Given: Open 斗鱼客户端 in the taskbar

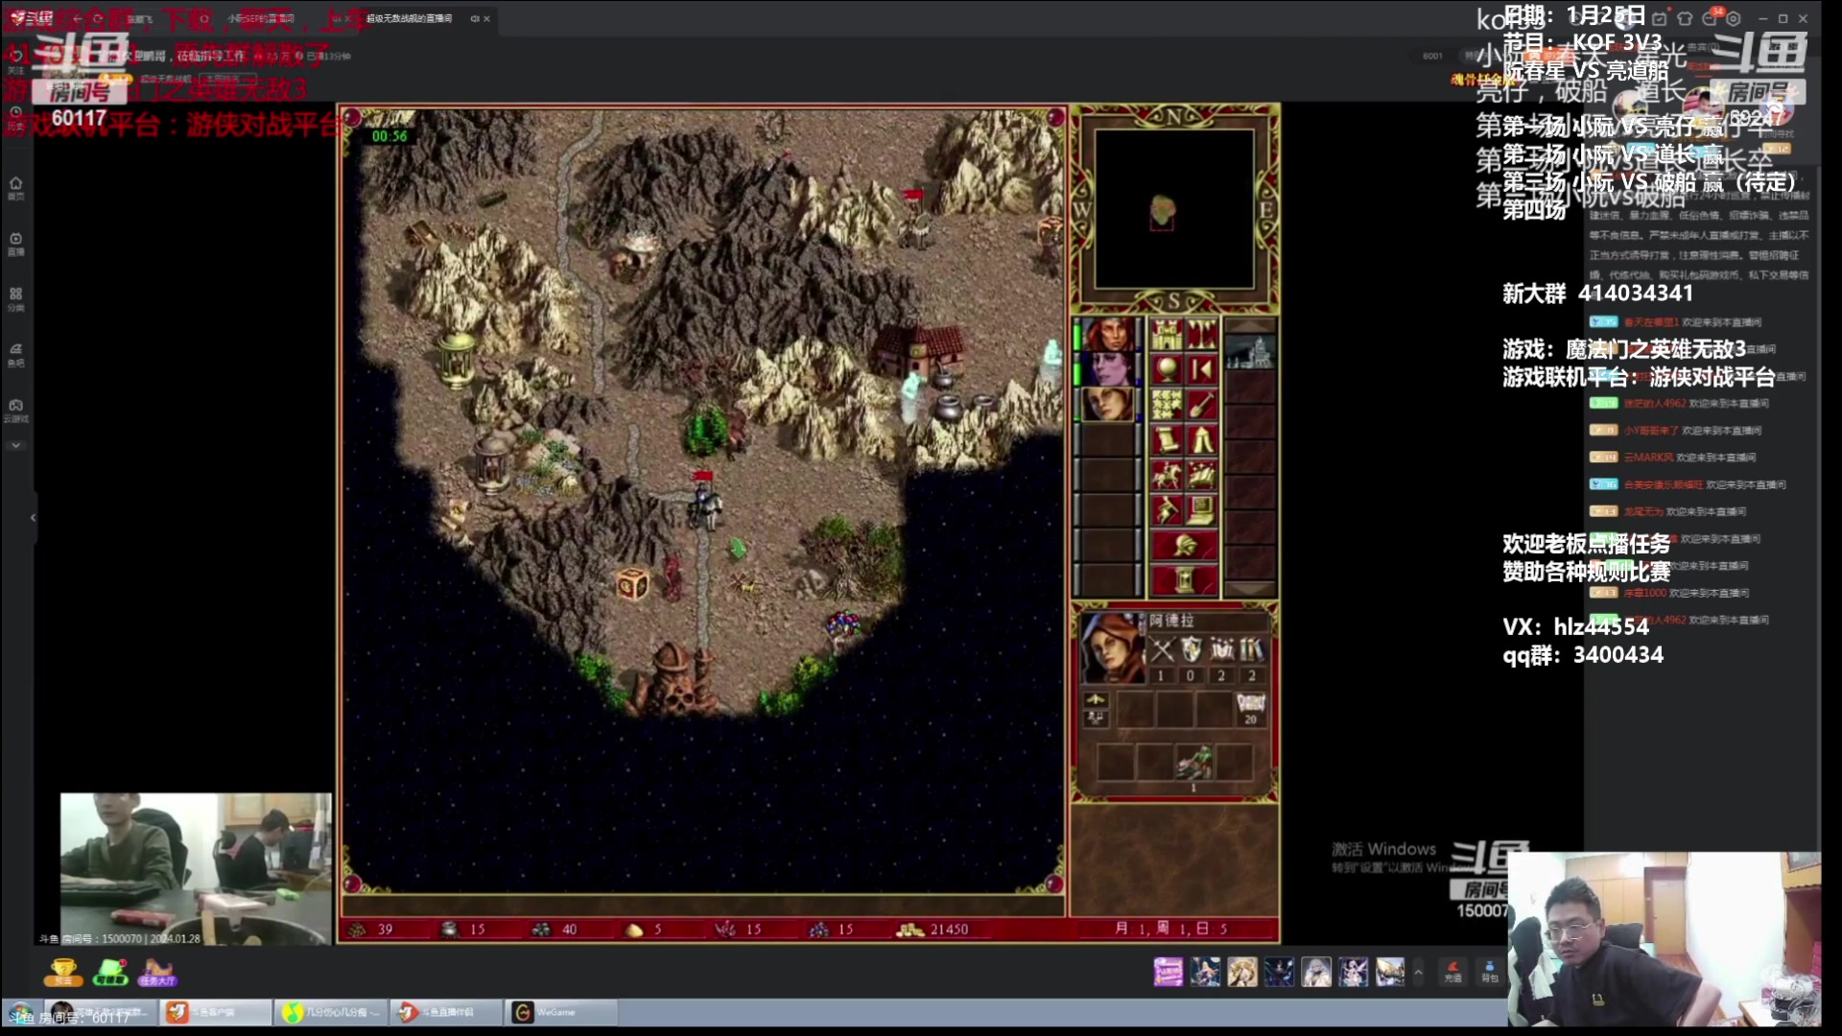Looking at the screenshot, I should [215, 1012].
